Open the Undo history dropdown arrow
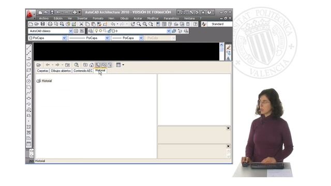This screenshot has height=186, width=331. (x=117, y=24)
